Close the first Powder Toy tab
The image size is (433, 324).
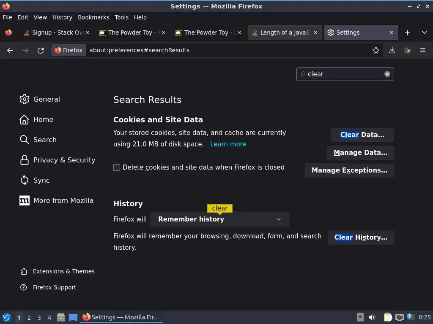164,32
